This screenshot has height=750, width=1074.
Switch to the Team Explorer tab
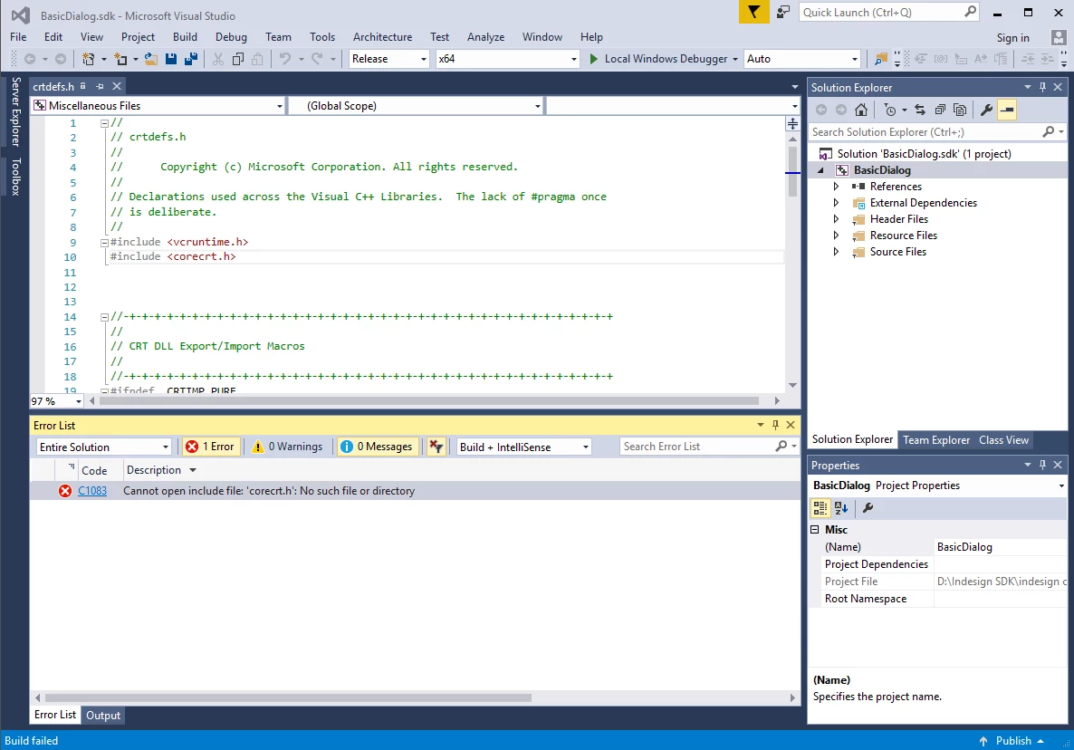tap(935, 439)
